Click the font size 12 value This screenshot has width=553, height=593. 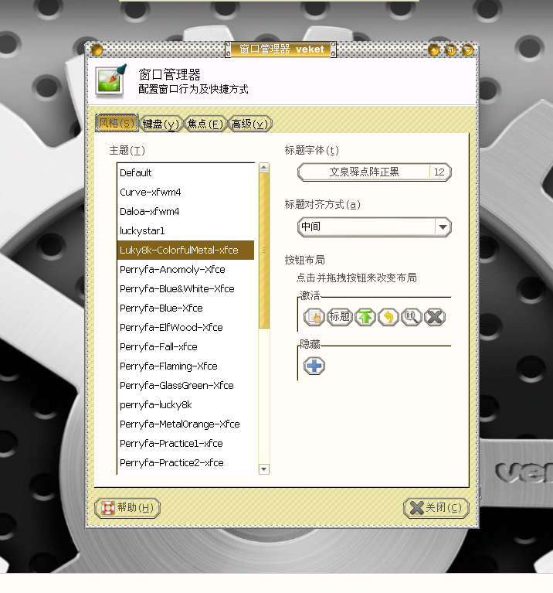coord(439,172)
